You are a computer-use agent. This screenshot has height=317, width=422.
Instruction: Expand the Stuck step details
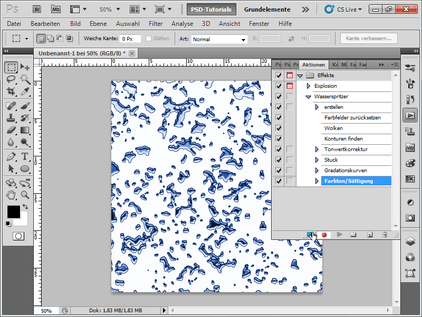[317, 160]
